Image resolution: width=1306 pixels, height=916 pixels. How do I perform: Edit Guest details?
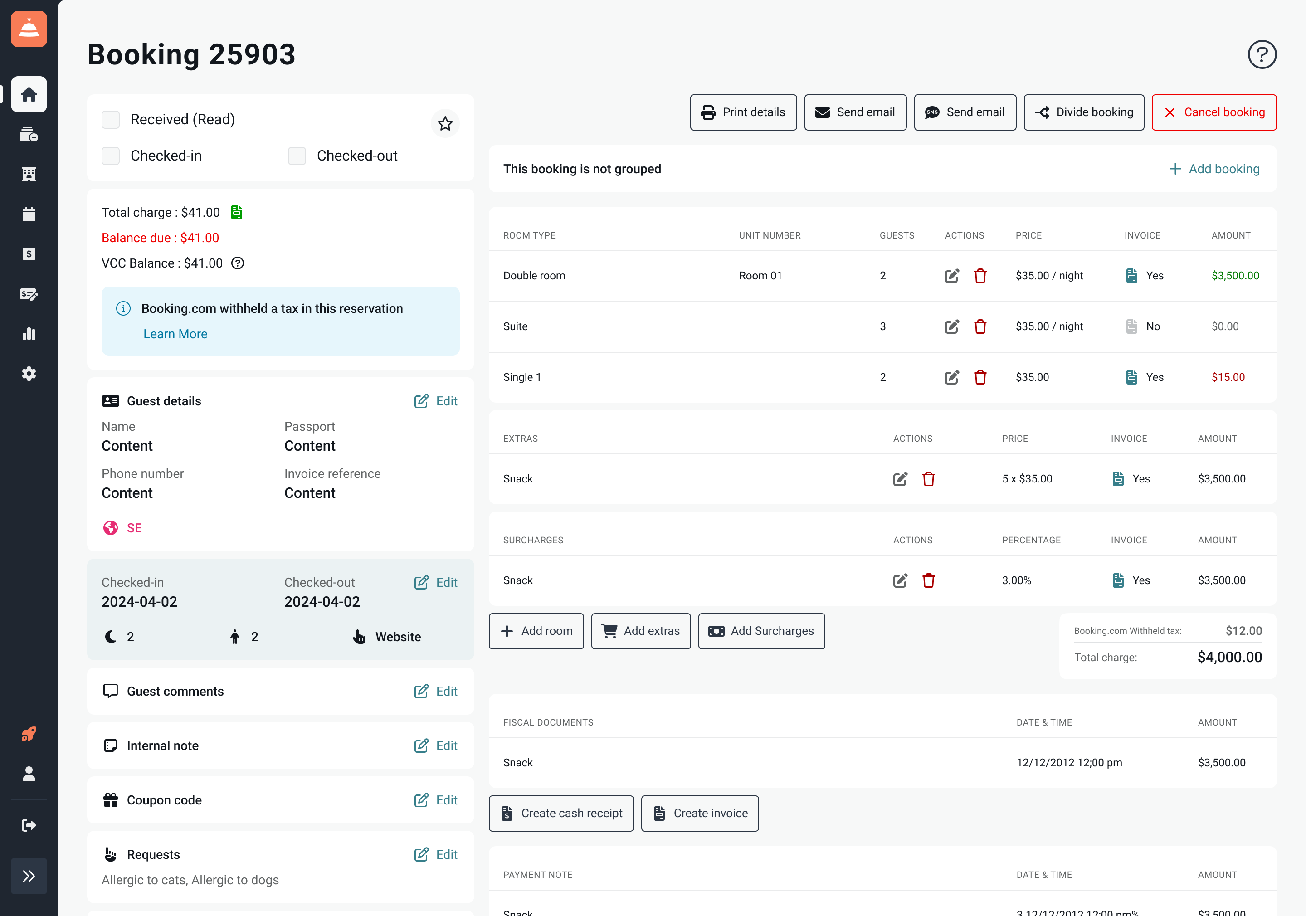[436, 401]
